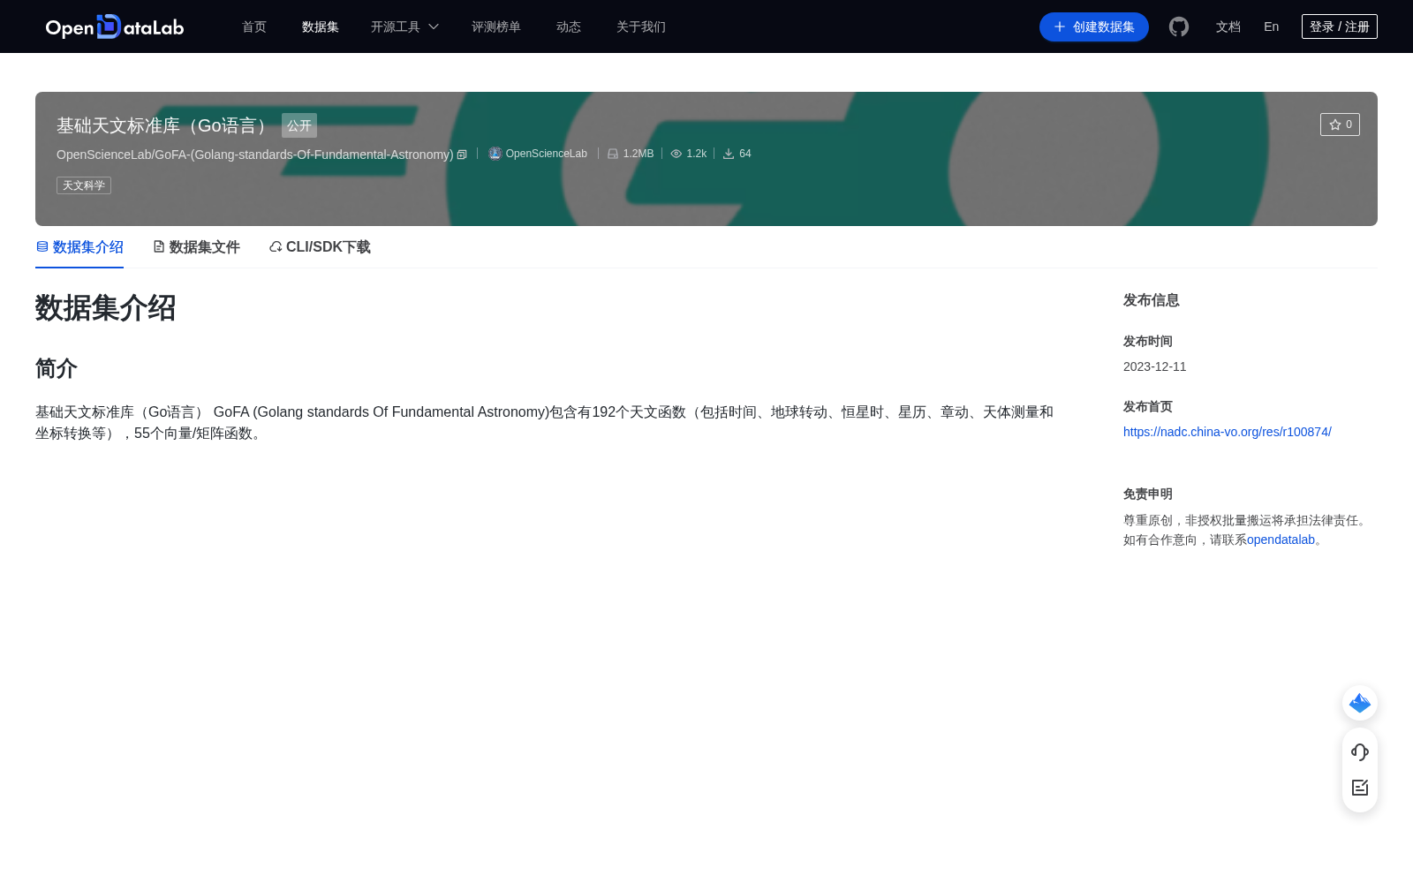Open the GitHub icon in header
The height and width of the screenshot is (883, 1413).
click(1179, 26)
